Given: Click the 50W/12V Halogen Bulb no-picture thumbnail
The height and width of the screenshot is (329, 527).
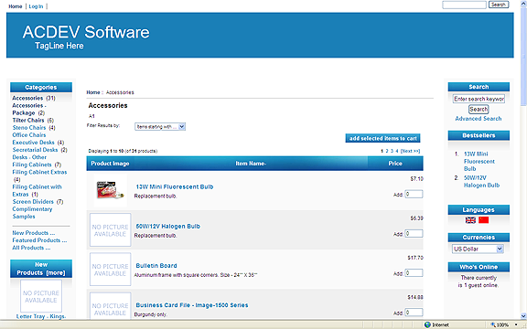Looking at the screenshot, I should (x=110, y=230).
